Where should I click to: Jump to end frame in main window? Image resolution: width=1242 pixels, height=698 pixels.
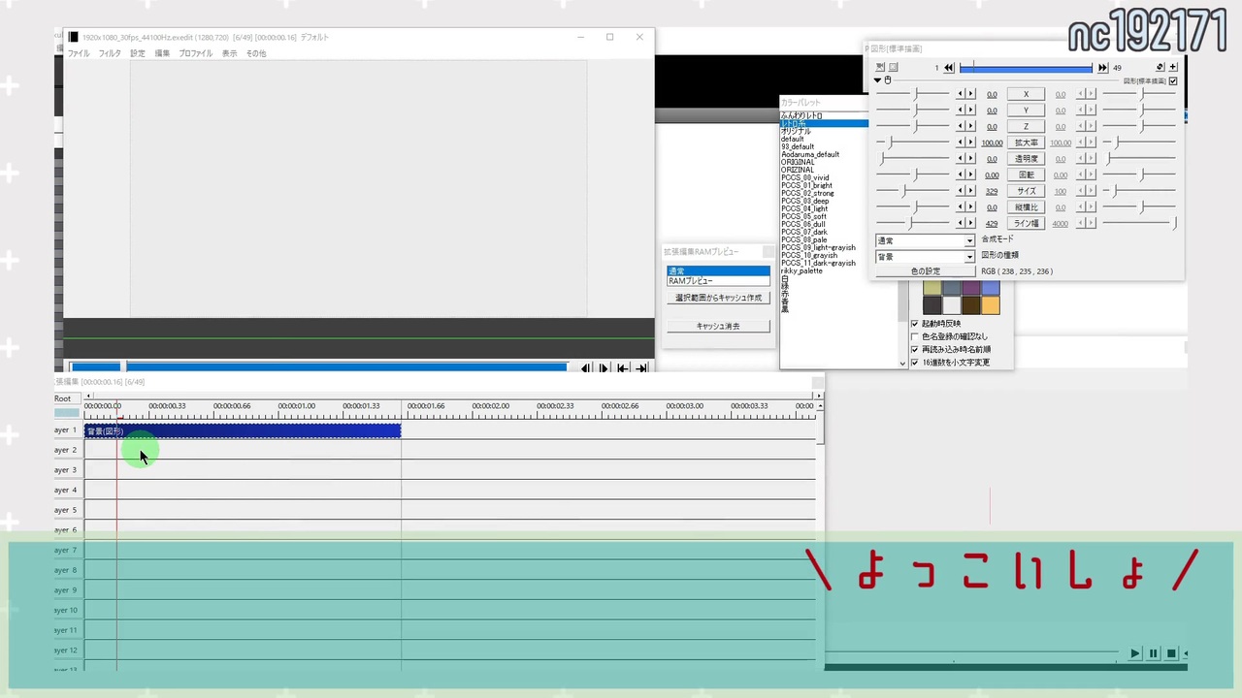641,368
